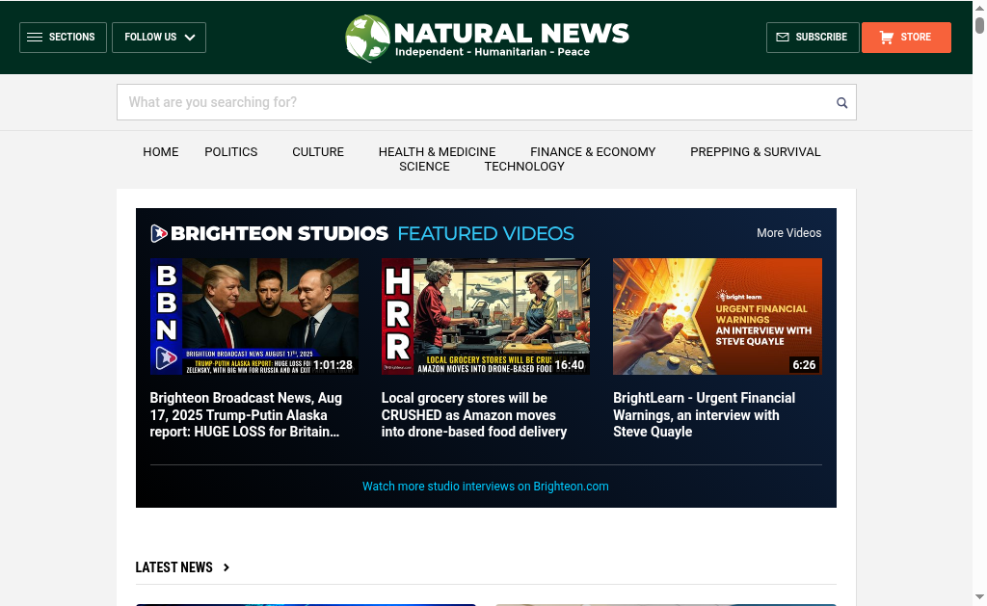Click the 6:26 duration badge
Screen dimensions: 987x606
pos(804,364)
